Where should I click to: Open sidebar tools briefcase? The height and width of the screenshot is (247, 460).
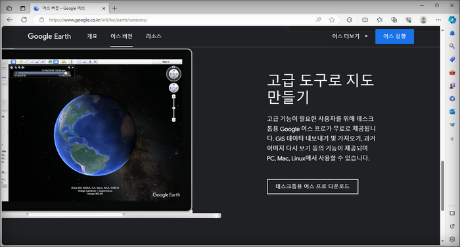(452, 72)
